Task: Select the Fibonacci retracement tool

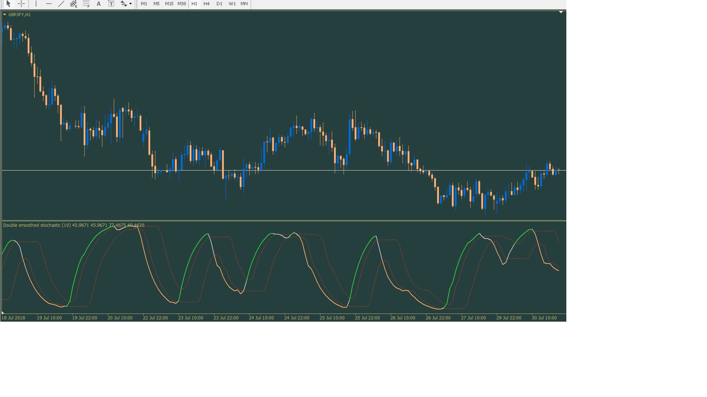Action: tap(86, 4)
